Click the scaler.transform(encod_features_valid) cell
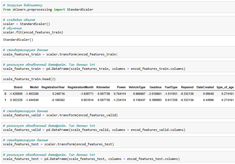 [118, 113]
